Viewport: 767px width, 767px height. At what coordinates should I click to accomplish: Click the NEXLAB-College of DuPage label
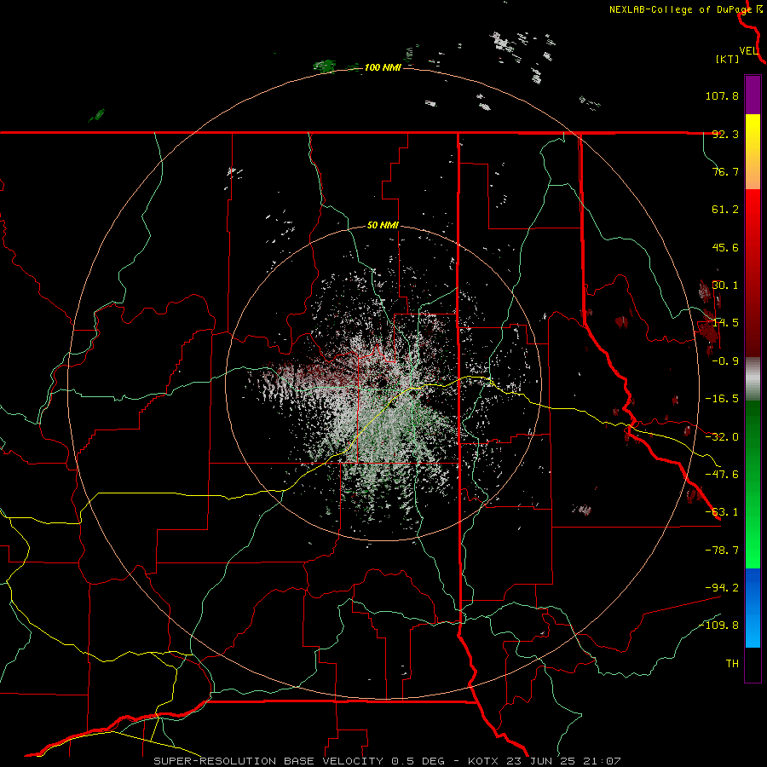click(680, 9)
